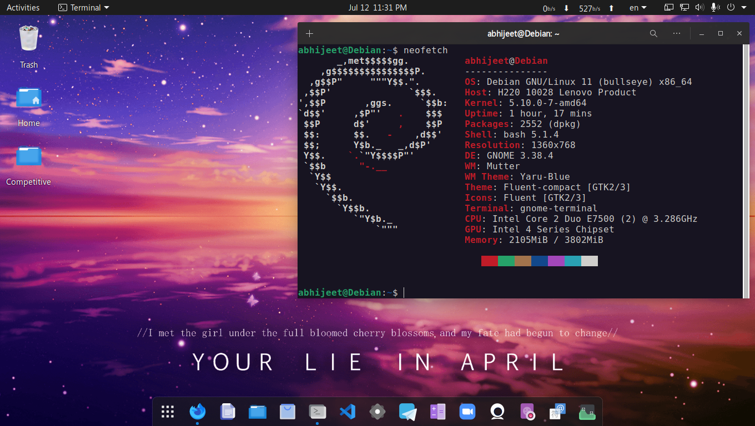Launch Firefox from the dock
The width and height of the screenshot is (755, 426).
[x=197, y=412]
